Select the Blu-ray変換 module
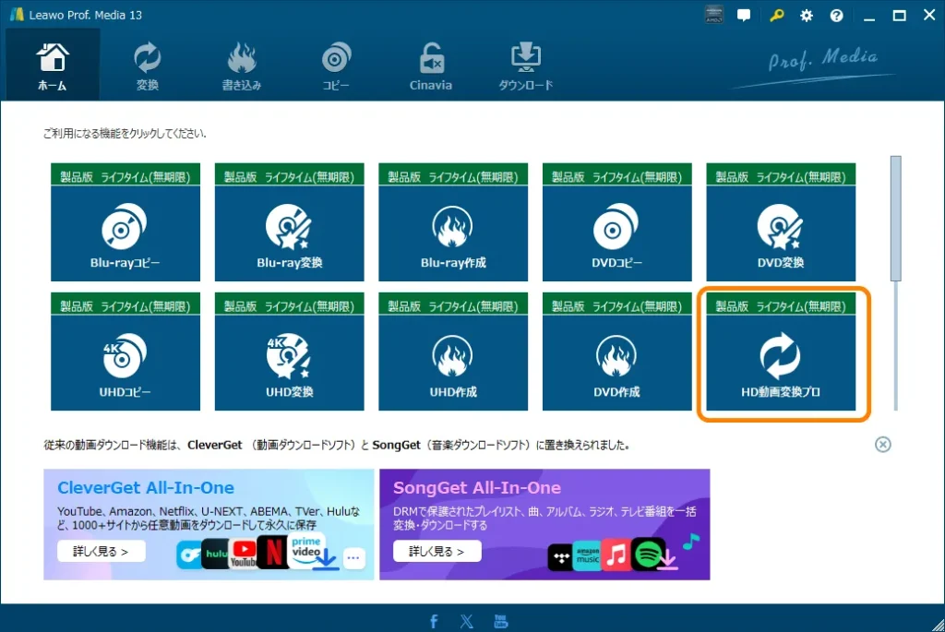The height and width of the screenshot is (632, 945). pos(289,231)
